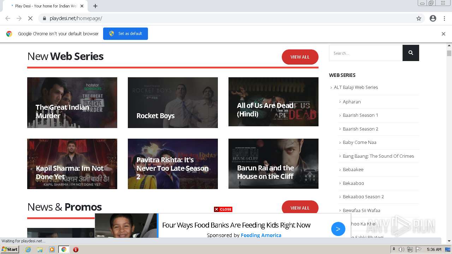Click the page vertical scrollbar thumb
Viewport: 452px width, 254px height.
coord(449,53)
